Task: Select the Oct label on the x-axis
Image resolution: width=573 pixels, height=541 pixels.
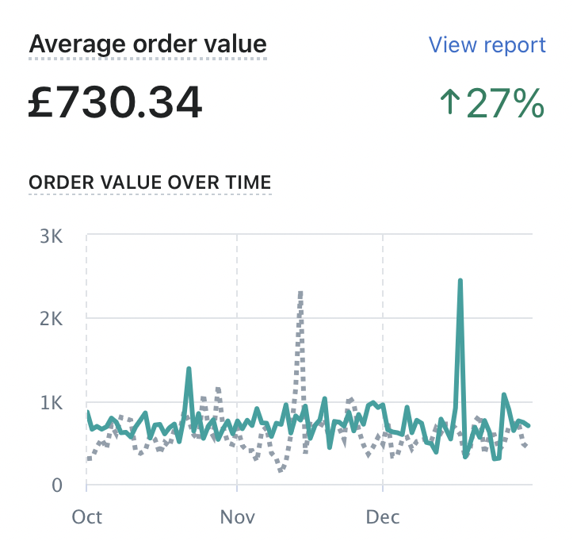Action: coord(87,517)
